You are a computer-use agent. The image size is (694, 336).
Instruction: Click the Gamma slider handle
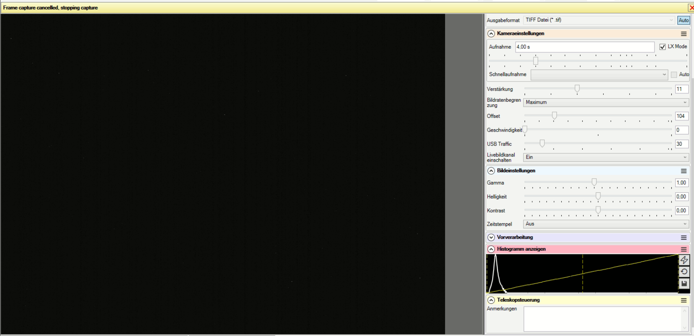pyautogui.click(x=594, y=182)
